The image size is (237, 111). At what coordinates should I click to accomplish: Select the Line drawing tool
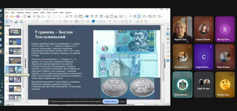[28, 22]
